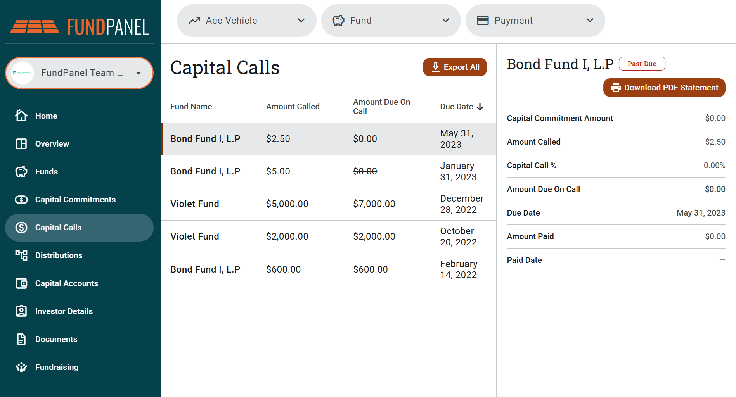Select Bond Fund I, L.P row due January 31, 2023
736x397 pixels.
click(x=329, y=171)
